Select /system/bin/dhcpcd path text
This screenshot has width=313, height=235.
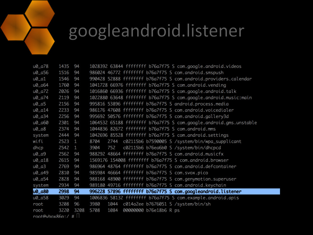click(198, 148)
